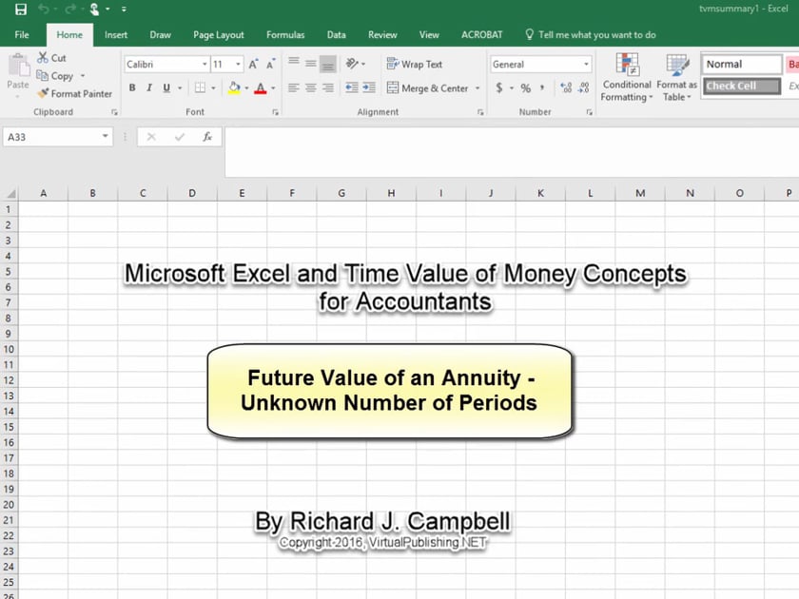Apply yellow Fill Color bucket

click(234, 87)
